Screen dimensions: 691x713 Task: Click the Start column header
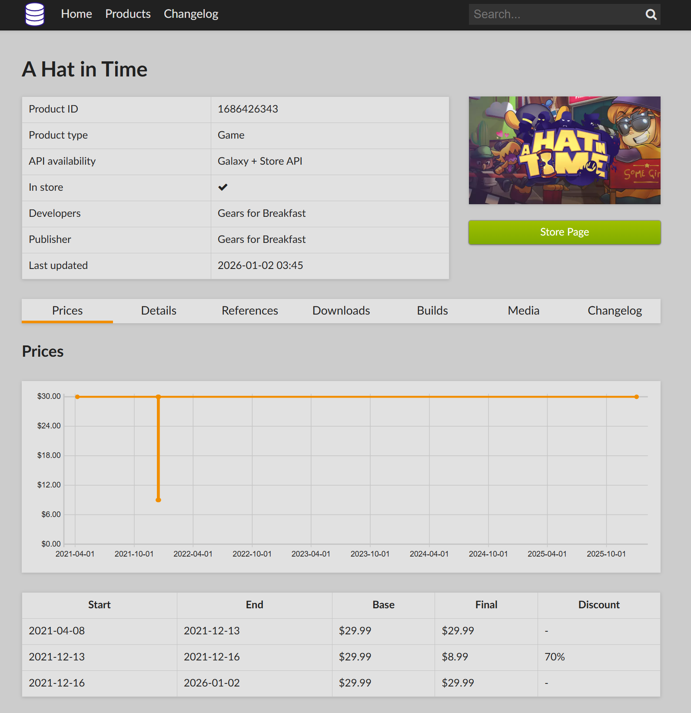click(x=100, y=605)
